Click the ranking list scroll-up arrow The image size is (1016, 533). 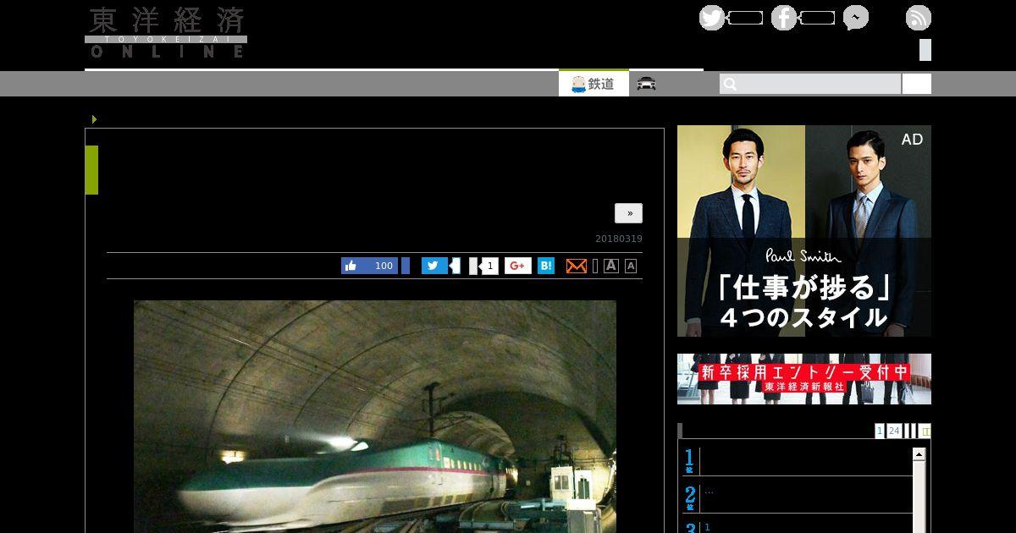(x=919, y=455)
